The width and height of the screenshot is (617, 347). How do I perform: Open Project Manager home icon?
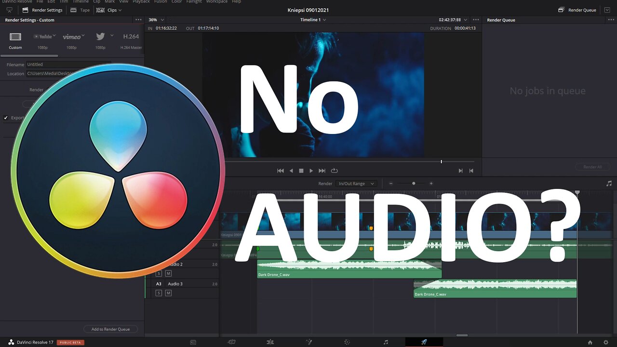(590, 342)
